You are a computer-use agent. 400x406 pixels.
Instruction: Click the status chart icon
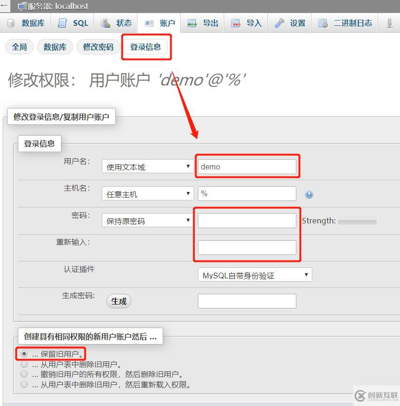click(x=106, y=23)
